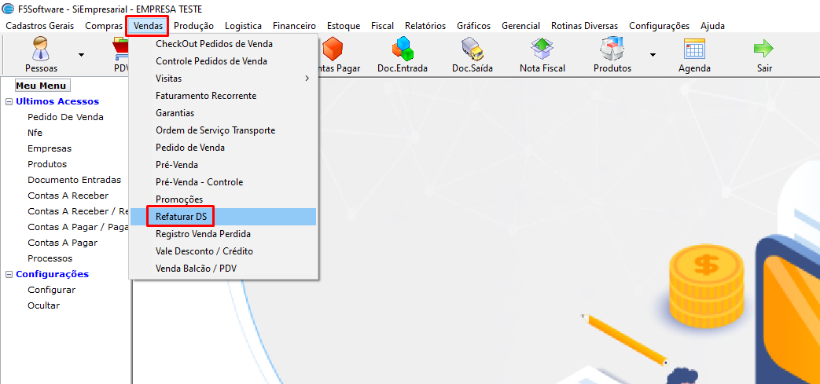Image resolution: width=820 pixels, height=384 pixels.
Task: Click the Meu Menu button
Action: coord(42,86)
